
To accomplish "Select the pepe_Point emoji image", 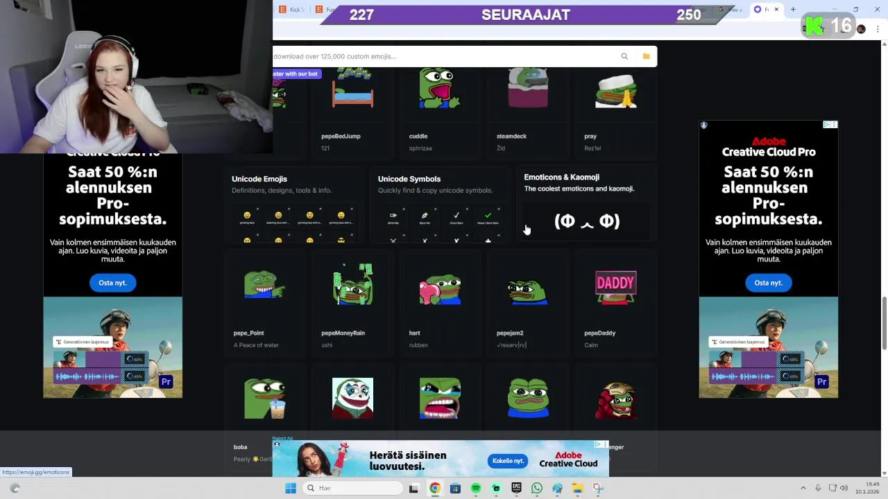I will click(264, 284).
